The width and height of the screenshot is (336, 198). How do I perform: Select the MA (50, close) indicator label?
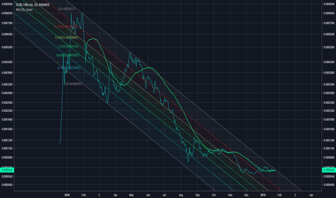click(24, 10)
